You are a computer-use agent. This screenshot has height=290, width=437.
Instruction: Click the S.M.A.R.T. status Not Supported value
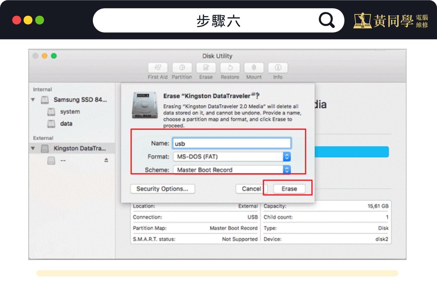pyautogui.click(x=240, y=239)
